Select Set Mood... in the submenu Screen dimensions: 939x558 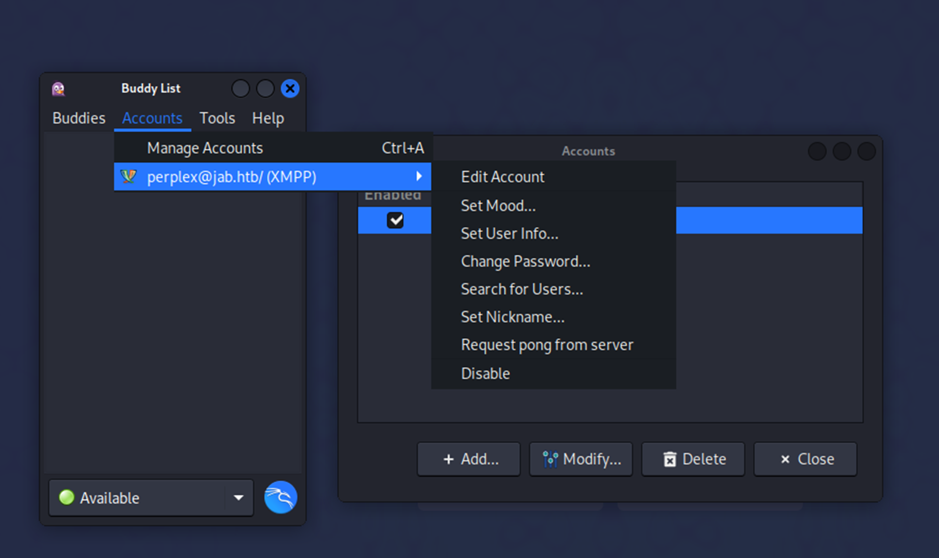coord(553,205)
